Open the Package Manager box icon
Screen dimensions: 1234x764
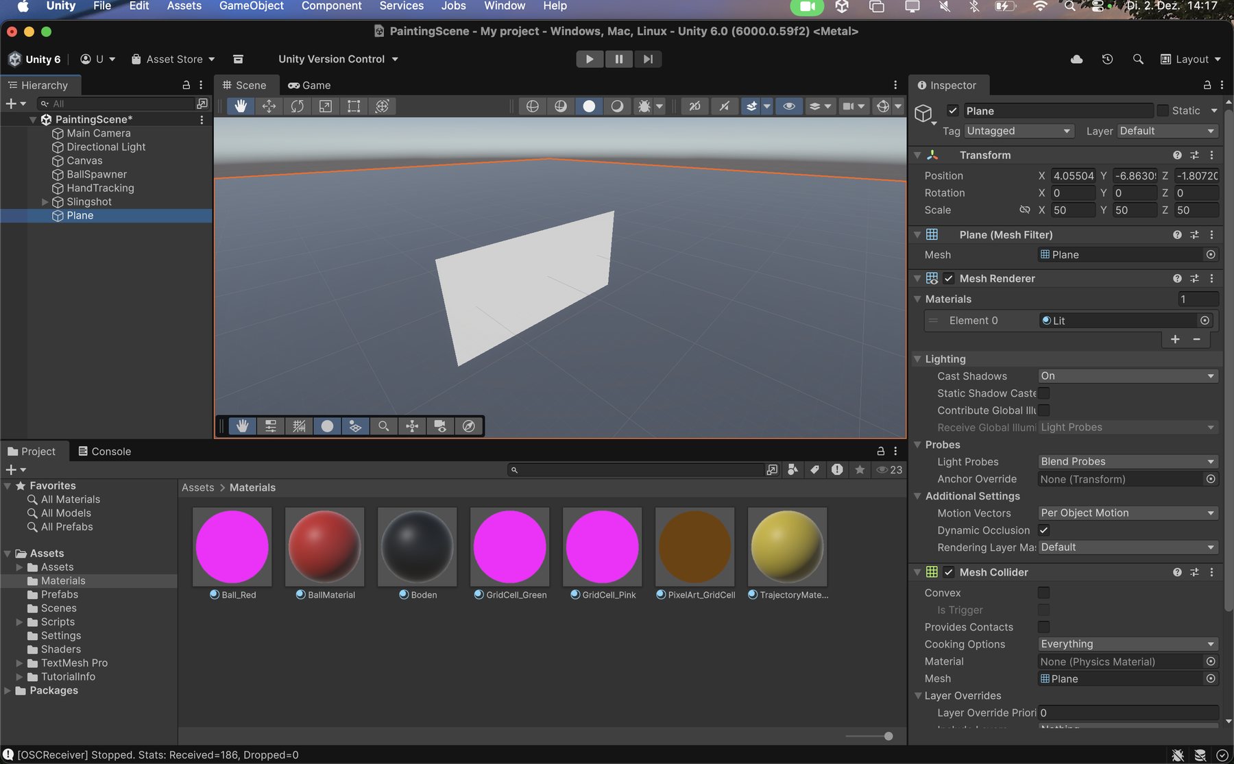coord(238,59)
